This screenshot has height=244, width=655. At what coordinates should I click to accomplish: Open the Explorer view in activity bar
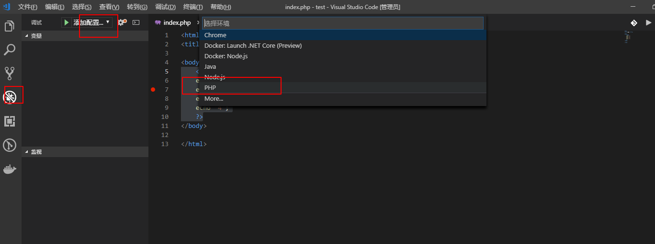coord(10,26)
